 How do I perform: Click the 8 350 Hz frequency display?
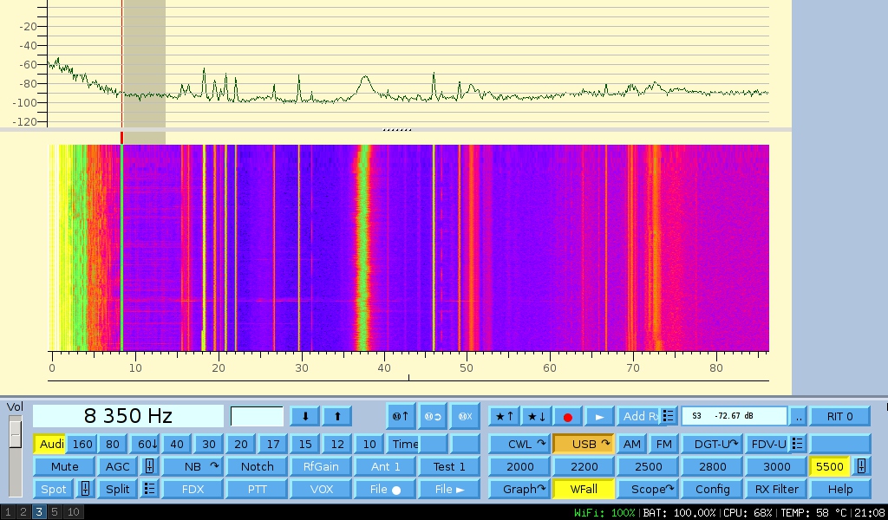tap(128, 416)
